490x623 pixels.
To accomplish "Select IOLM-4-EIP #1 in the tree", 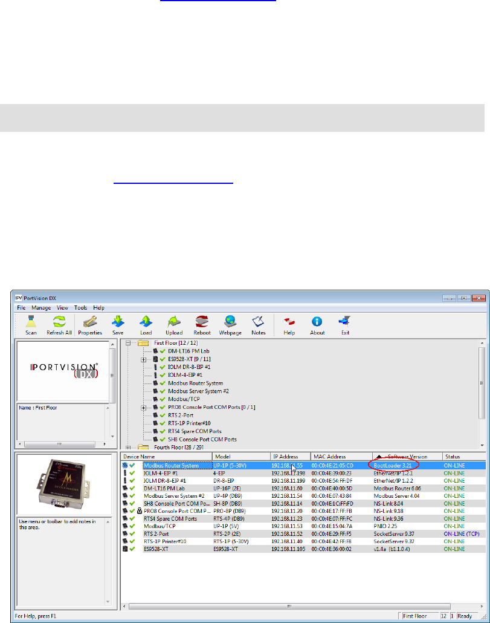I will (x=185, y=375).
